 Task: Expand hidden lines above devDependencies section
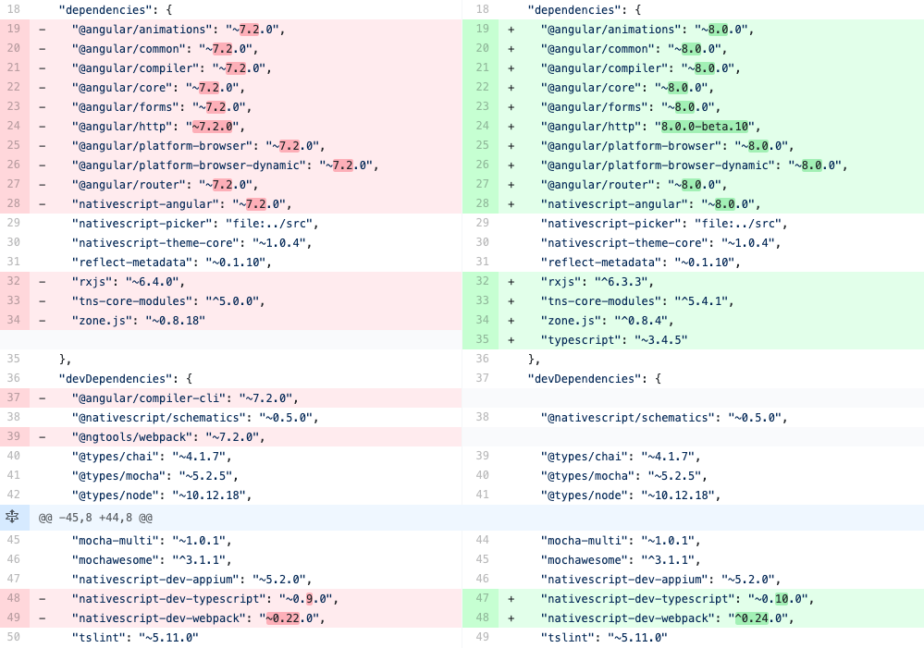pyautogui.click(x=13, y=517)
